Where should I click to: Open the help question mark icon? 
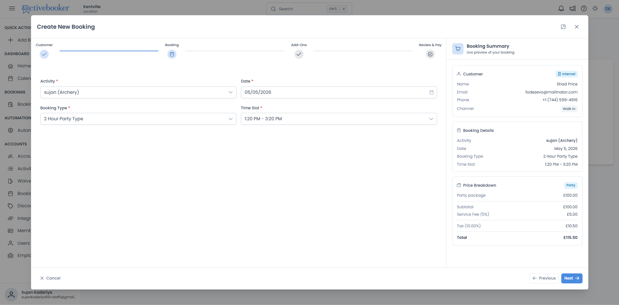point(584,9)
